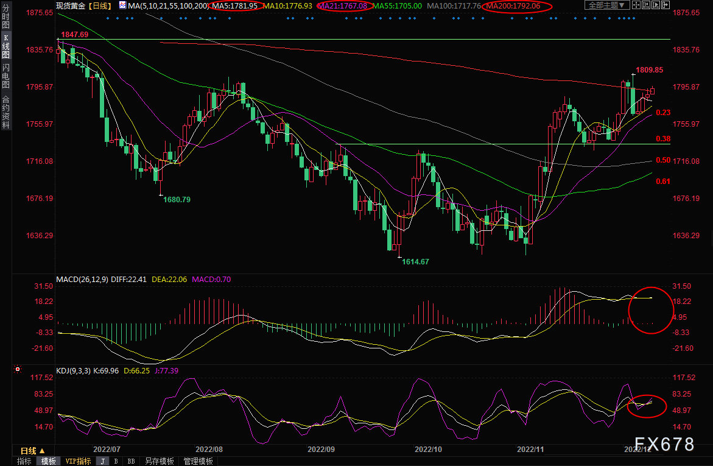Image resolution: width=713 pixels, height=466 pixels.
Task: Toggle the B indicator button
Action: click(116, 461)
